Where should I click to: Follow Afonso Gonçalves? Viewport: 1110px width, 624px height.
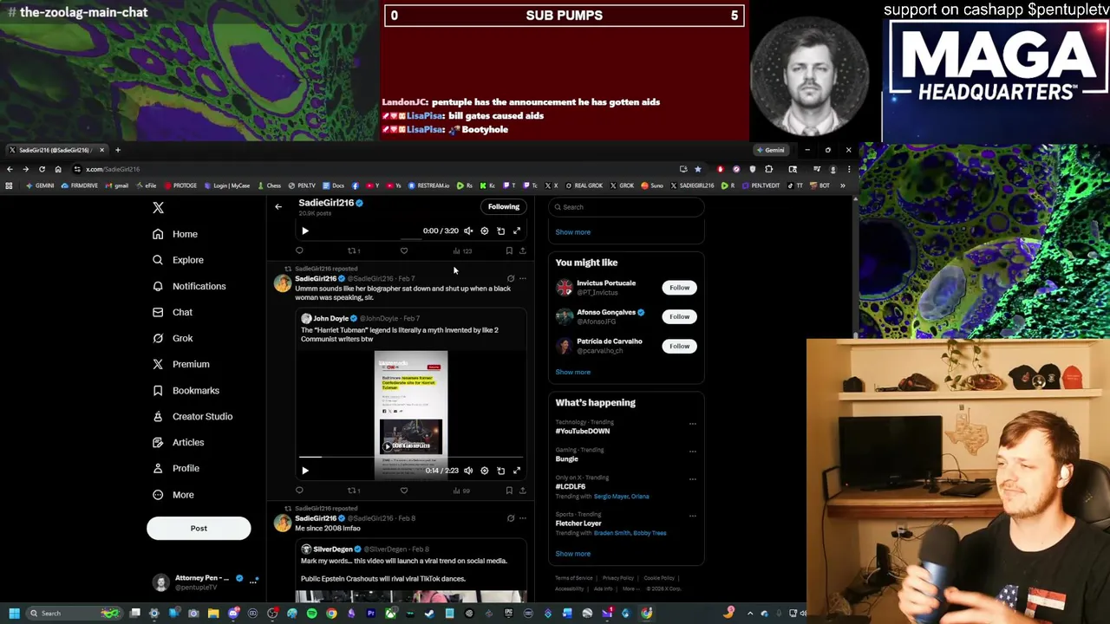click(x=679, y=317)
